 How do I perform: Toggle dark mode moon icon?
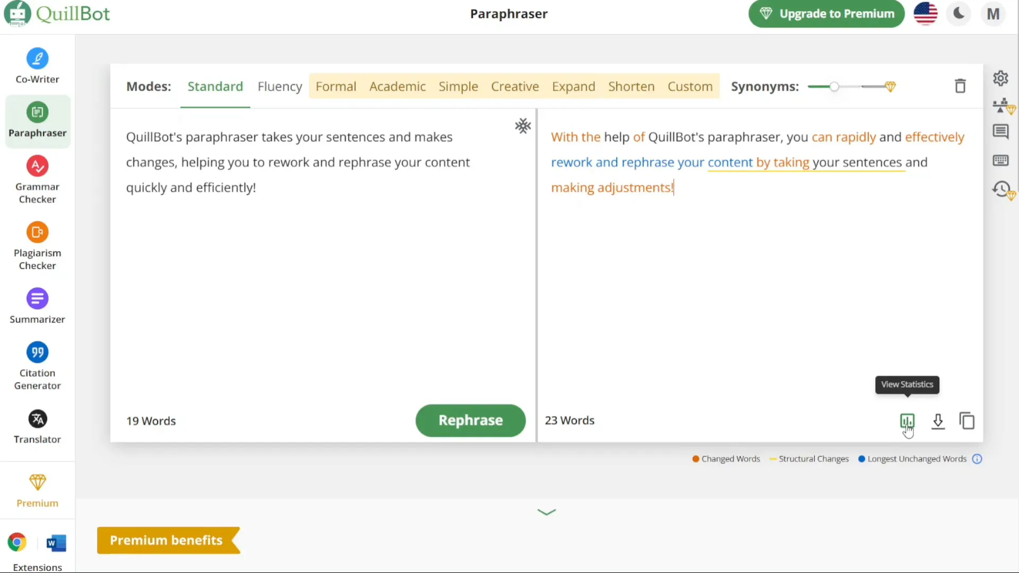point(959,13)
